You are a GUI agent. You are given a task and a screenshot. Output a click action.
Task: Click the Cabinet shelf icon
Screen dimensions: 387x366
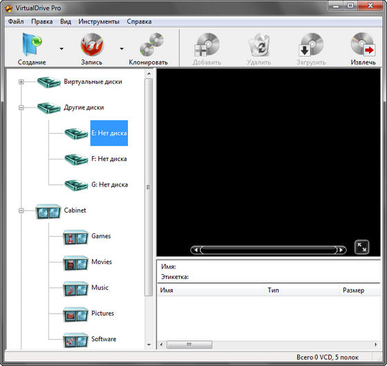coord(48,211)
